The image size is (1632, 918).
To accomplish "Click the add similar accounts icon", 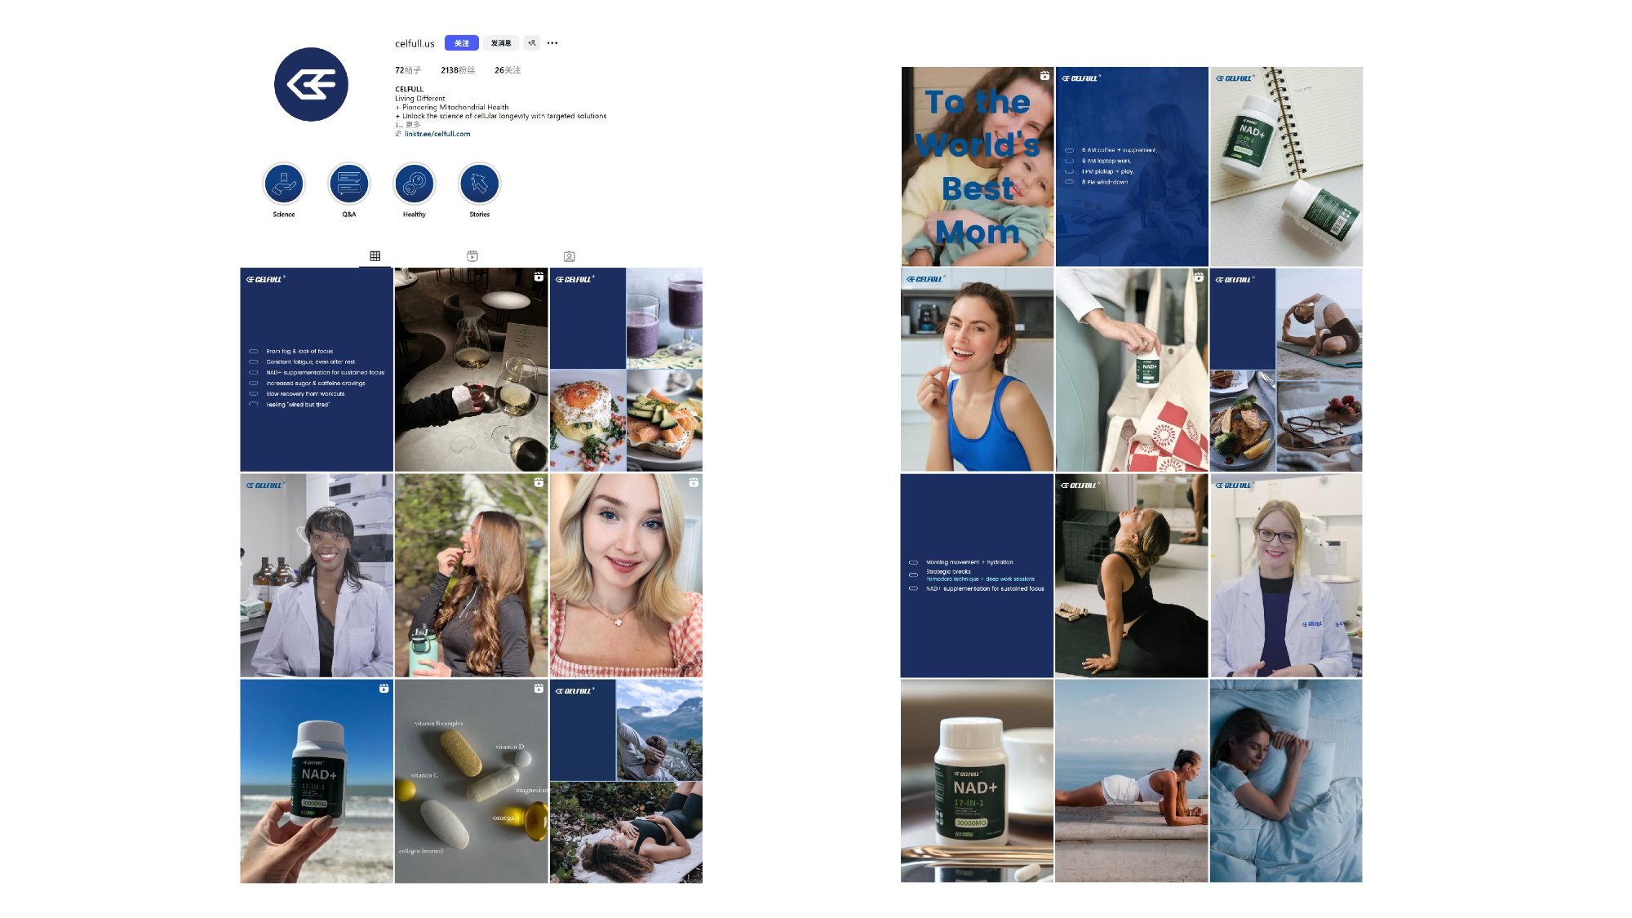I will coord(532,43).
